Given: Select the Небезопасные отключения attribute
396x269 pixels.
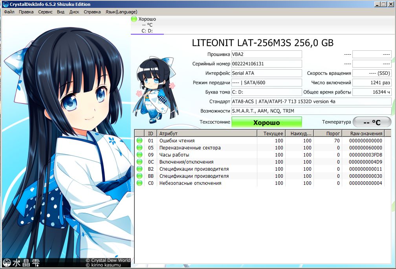Looking at the screenshot, I should click(190, 183).
